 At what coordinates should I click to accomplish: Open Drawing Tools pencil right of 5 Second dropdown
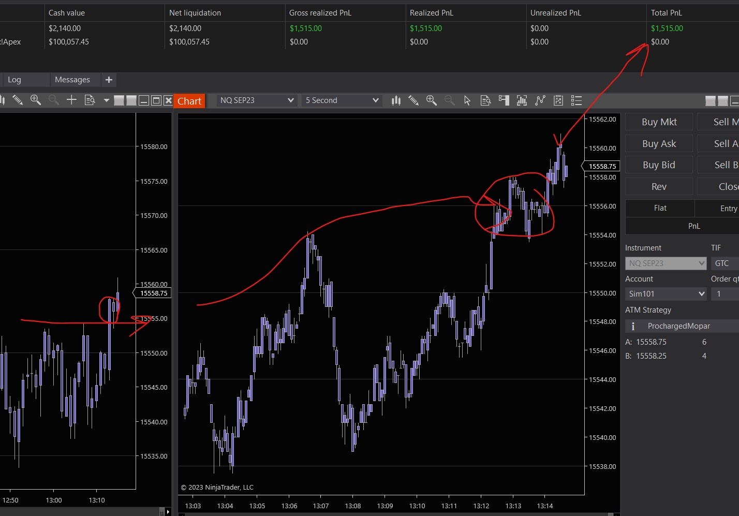click(413, 100)
